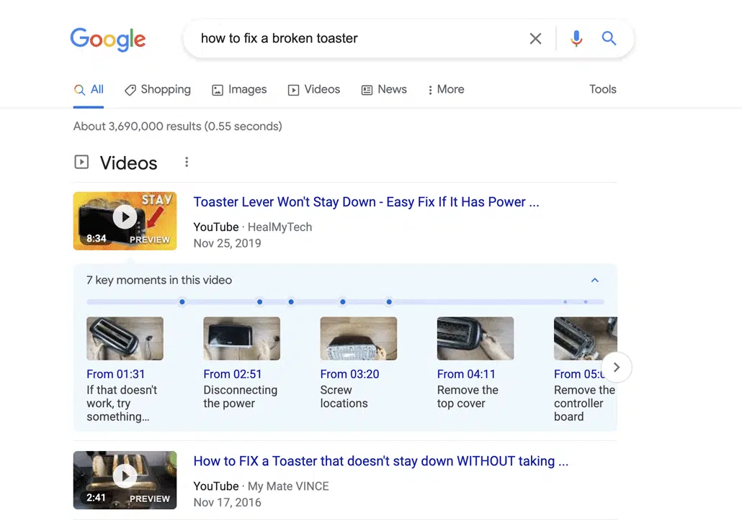Image resolution: width=742 pixels, height=520 pixels.
Task: Open 'How to FIX a Toaster' link
Action: click(x=380, y=461)
